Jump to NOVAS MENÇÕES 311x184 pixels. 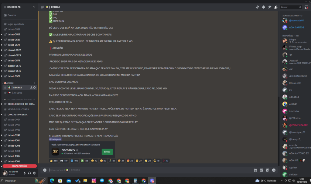20,166
